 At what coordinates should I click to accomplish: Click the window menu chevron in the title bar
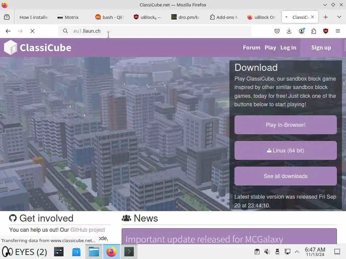point(325,5)
